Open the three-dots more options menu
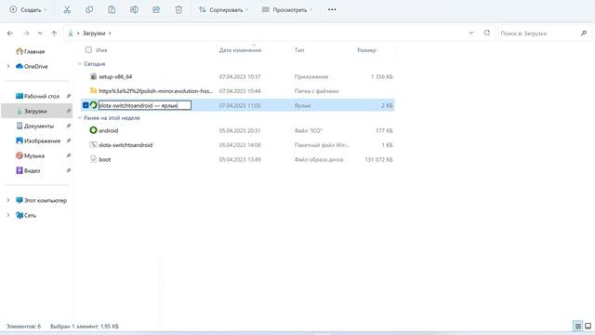The height and width of the screenshot is (335, 595). tap(332, 10)
